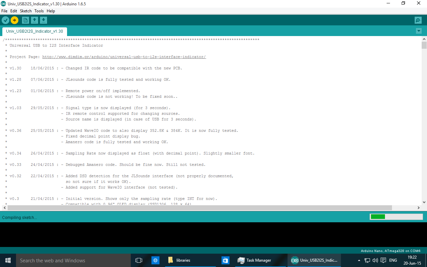Show hidden system tray icons

coord(359,260)
